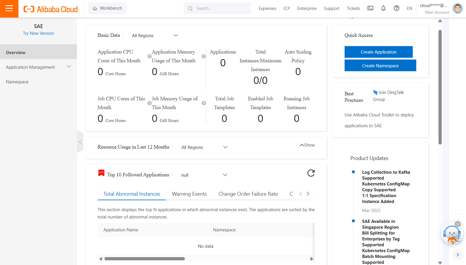Image resolution: width=466 pixels, height=265 pixels.
Task: Open SAE Available in Singapore Region update
Action: [x=380, y=224]
